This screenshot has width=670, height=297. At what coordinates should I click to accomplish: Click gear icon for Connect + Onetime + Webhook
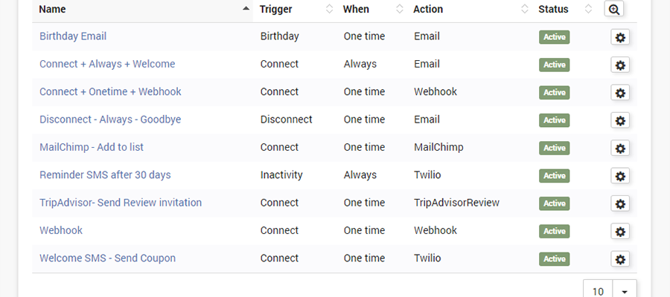(620, 93)
